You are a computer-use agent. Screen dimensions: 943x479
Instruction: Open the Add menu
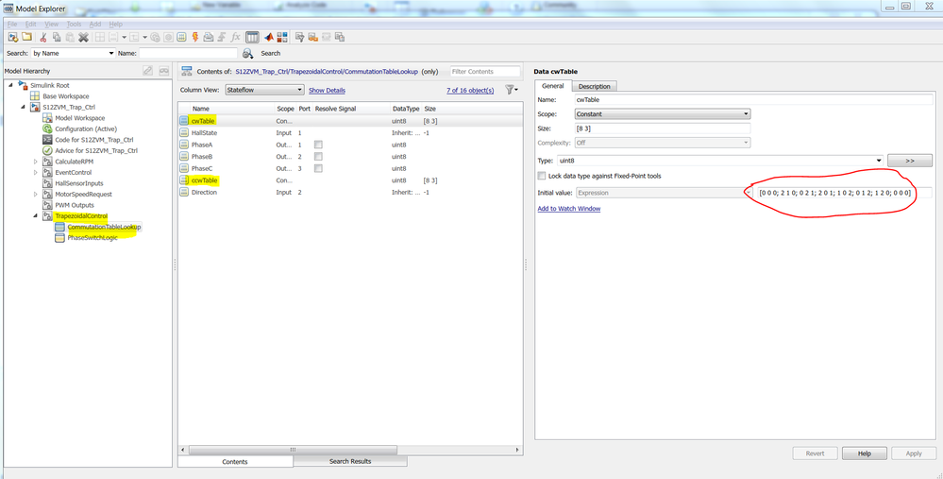click(x=95, y=24)
